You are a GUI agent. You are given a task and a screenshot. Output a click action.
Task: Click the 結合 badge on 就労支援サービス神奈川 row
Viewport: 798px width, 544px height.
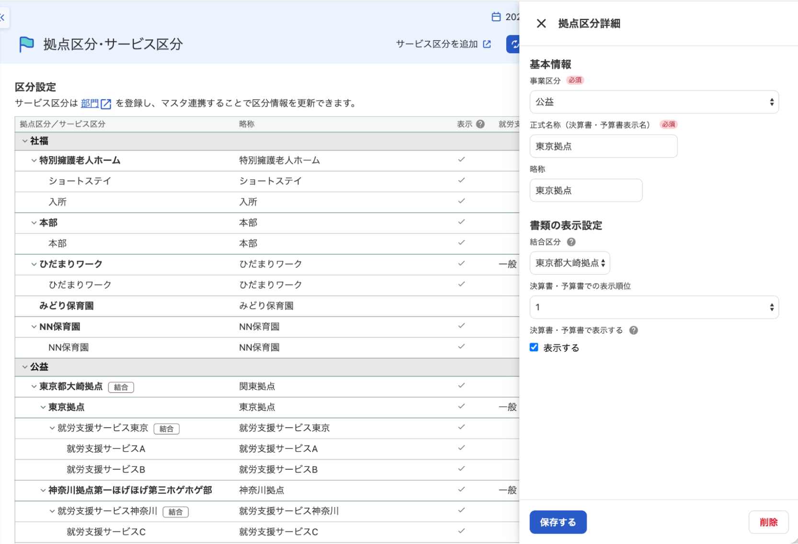tap(176, 512)
